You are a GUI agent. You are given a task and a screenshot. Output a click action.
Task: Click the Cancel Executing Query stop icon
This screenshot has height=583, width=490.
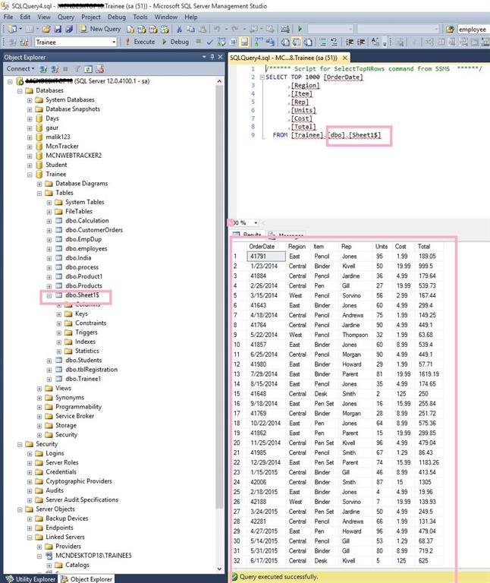point(199,42)
